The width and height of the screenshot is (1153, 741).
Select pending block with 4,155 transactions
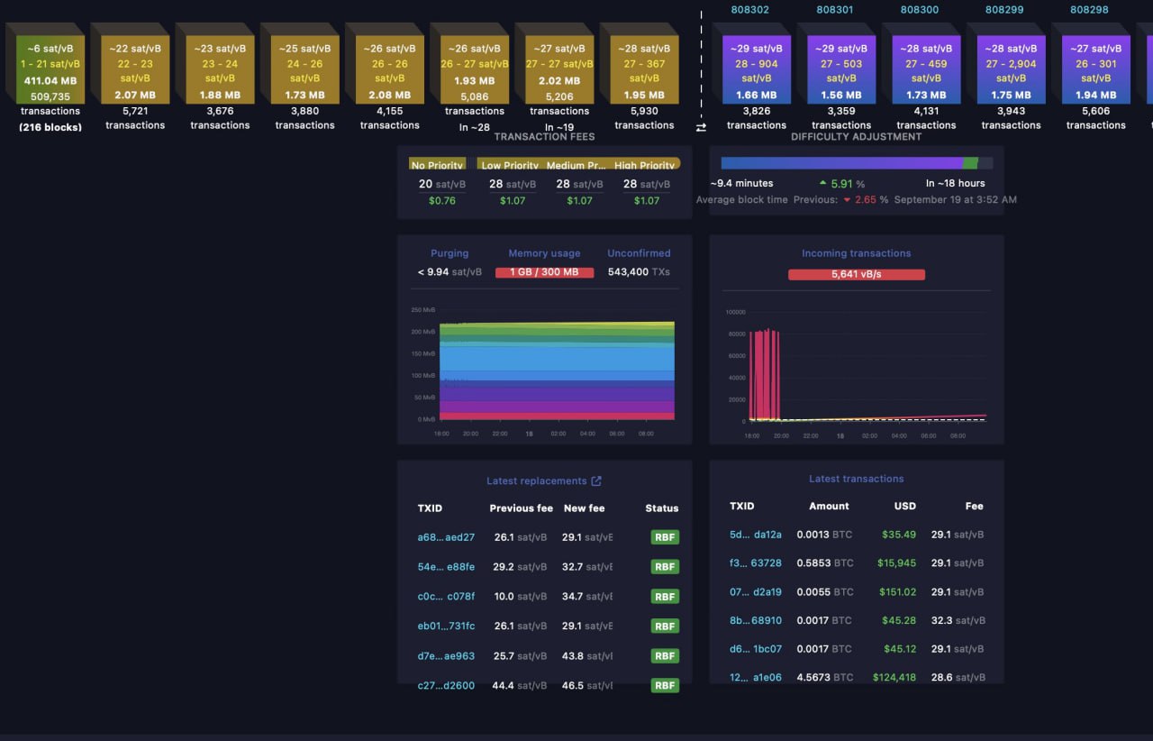point(389,69)
